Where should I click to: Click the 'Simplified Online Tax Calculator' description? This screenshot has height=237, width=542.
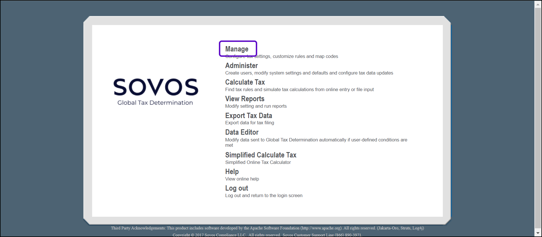coord(258,162)
